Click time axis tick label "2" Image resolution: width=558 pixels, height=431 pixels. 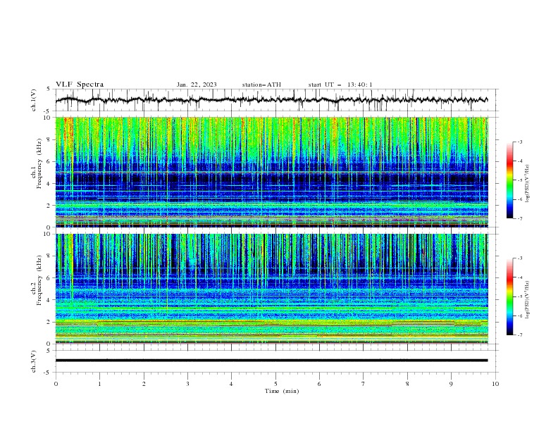coord(144,384)
